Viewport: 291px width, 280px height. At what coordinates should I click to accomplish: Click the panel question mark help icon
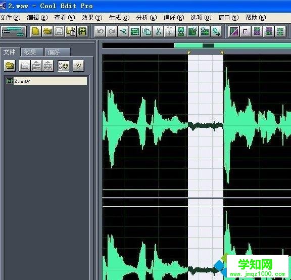(x=78, y=66)
